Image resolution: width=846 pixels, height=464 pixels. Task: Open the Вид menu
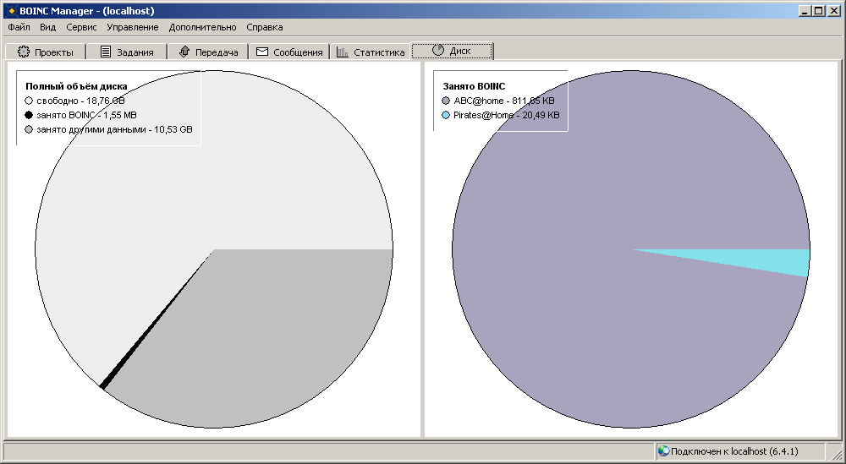tap(47, 27)
